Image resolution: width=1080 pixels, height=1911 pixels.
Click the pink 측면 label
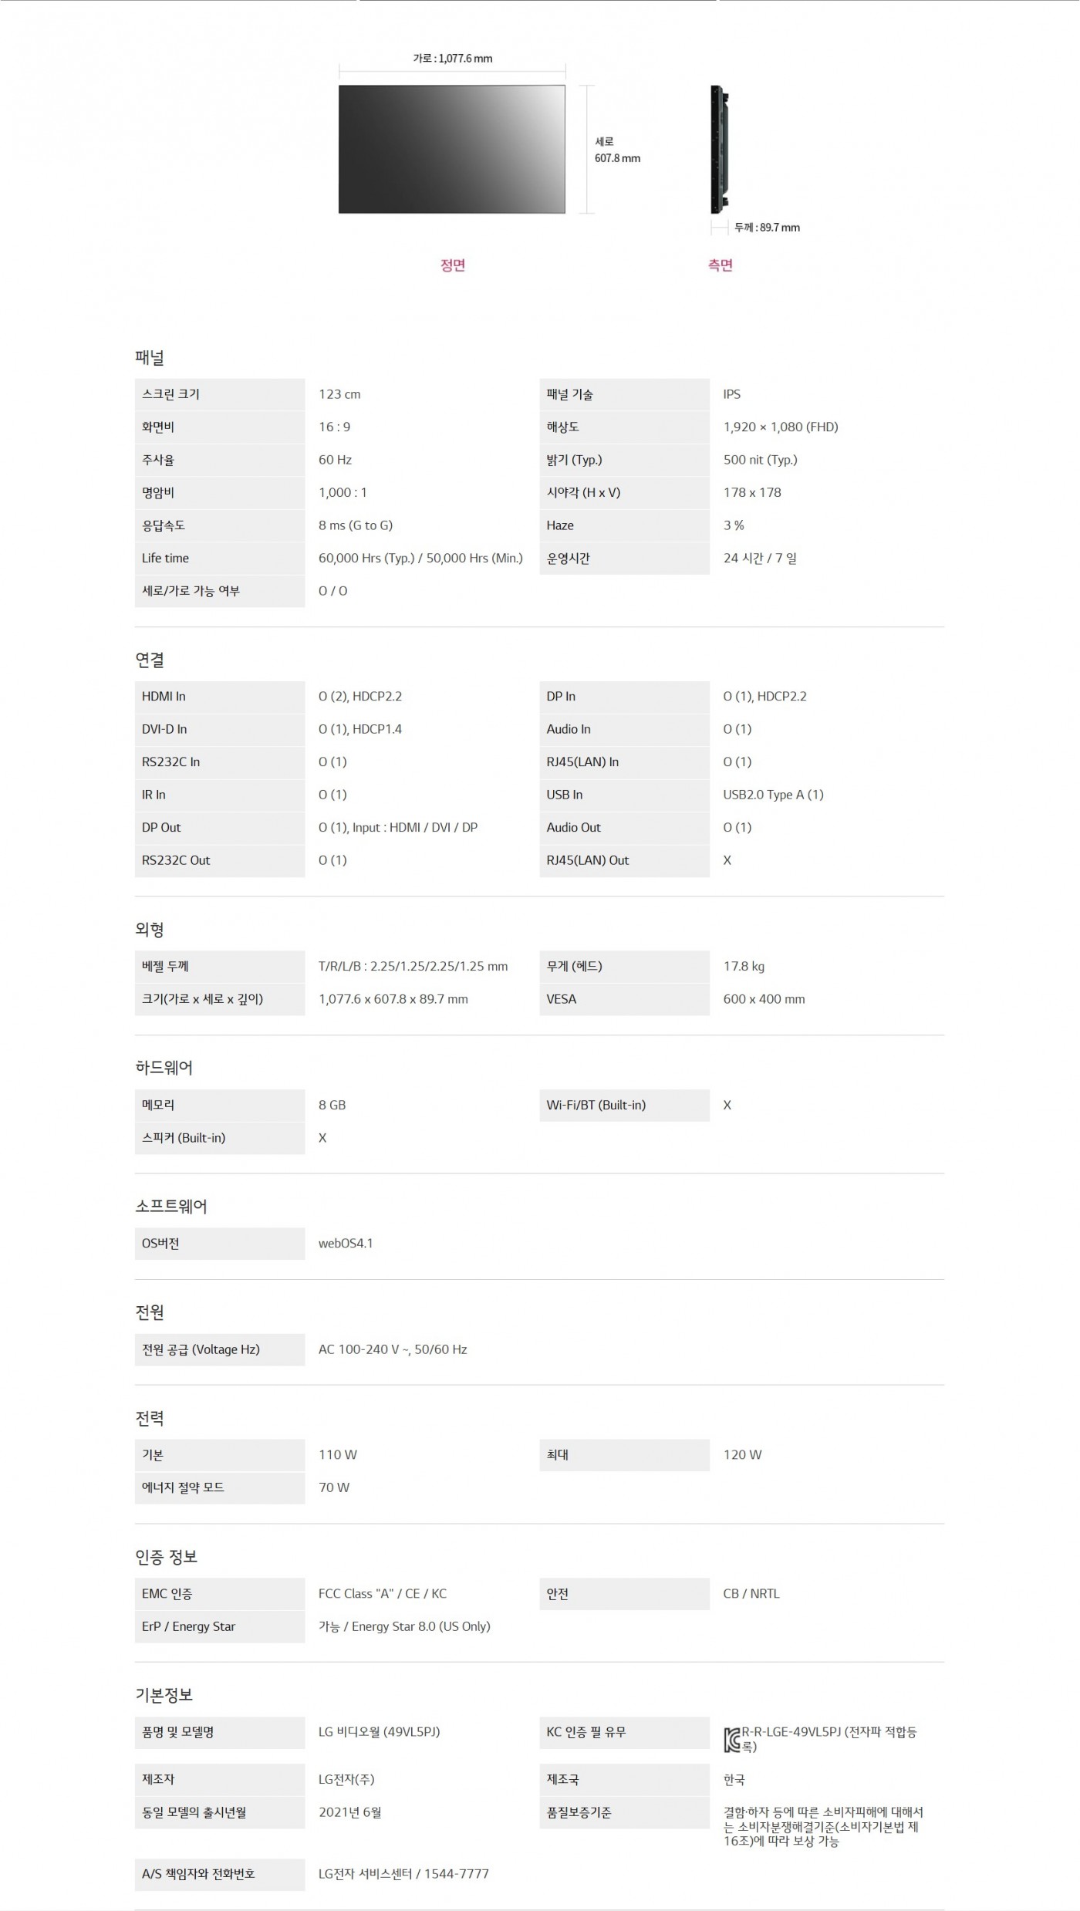(x=720, y=265)
